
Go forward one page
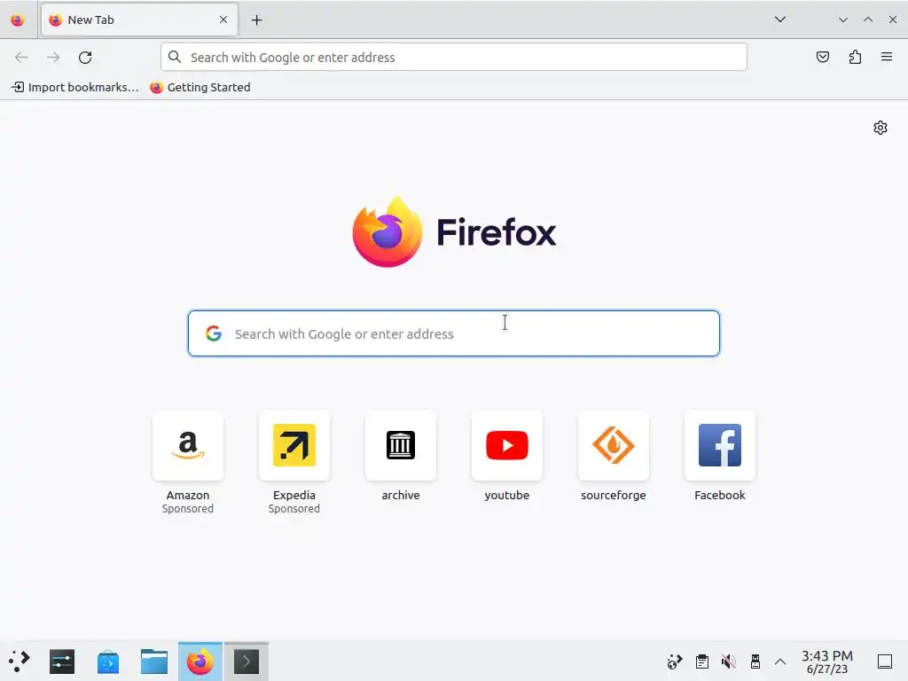(x=53, y=57)
